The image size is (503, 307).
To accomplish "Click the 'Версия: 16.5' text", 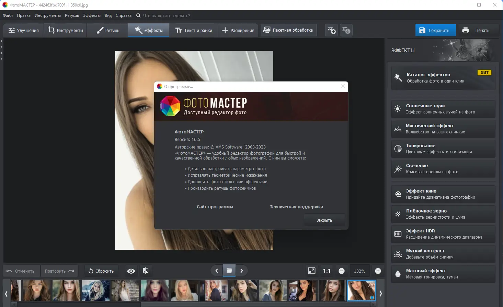I will tap(187, 140).
